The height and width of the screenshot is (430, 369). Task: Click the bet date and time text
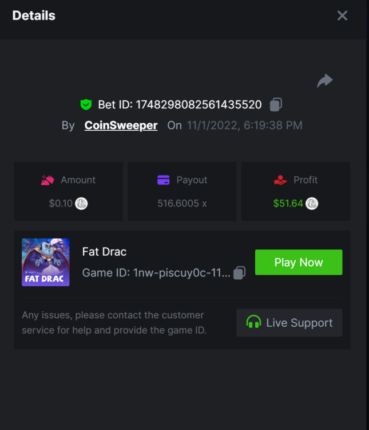pyautogui.click(x=244, y=125)
